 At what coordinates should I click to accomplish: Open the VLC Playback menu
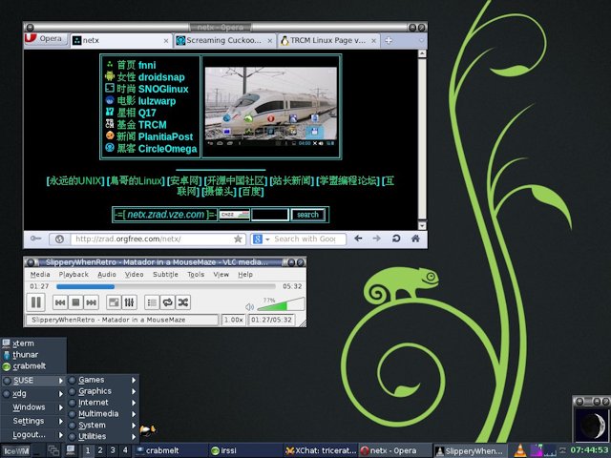[x=74, y=274]
